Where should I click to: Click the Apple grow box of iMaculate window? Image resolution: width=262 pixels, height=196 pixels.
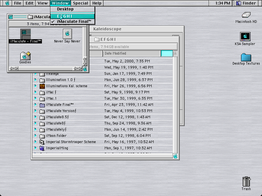85,69
